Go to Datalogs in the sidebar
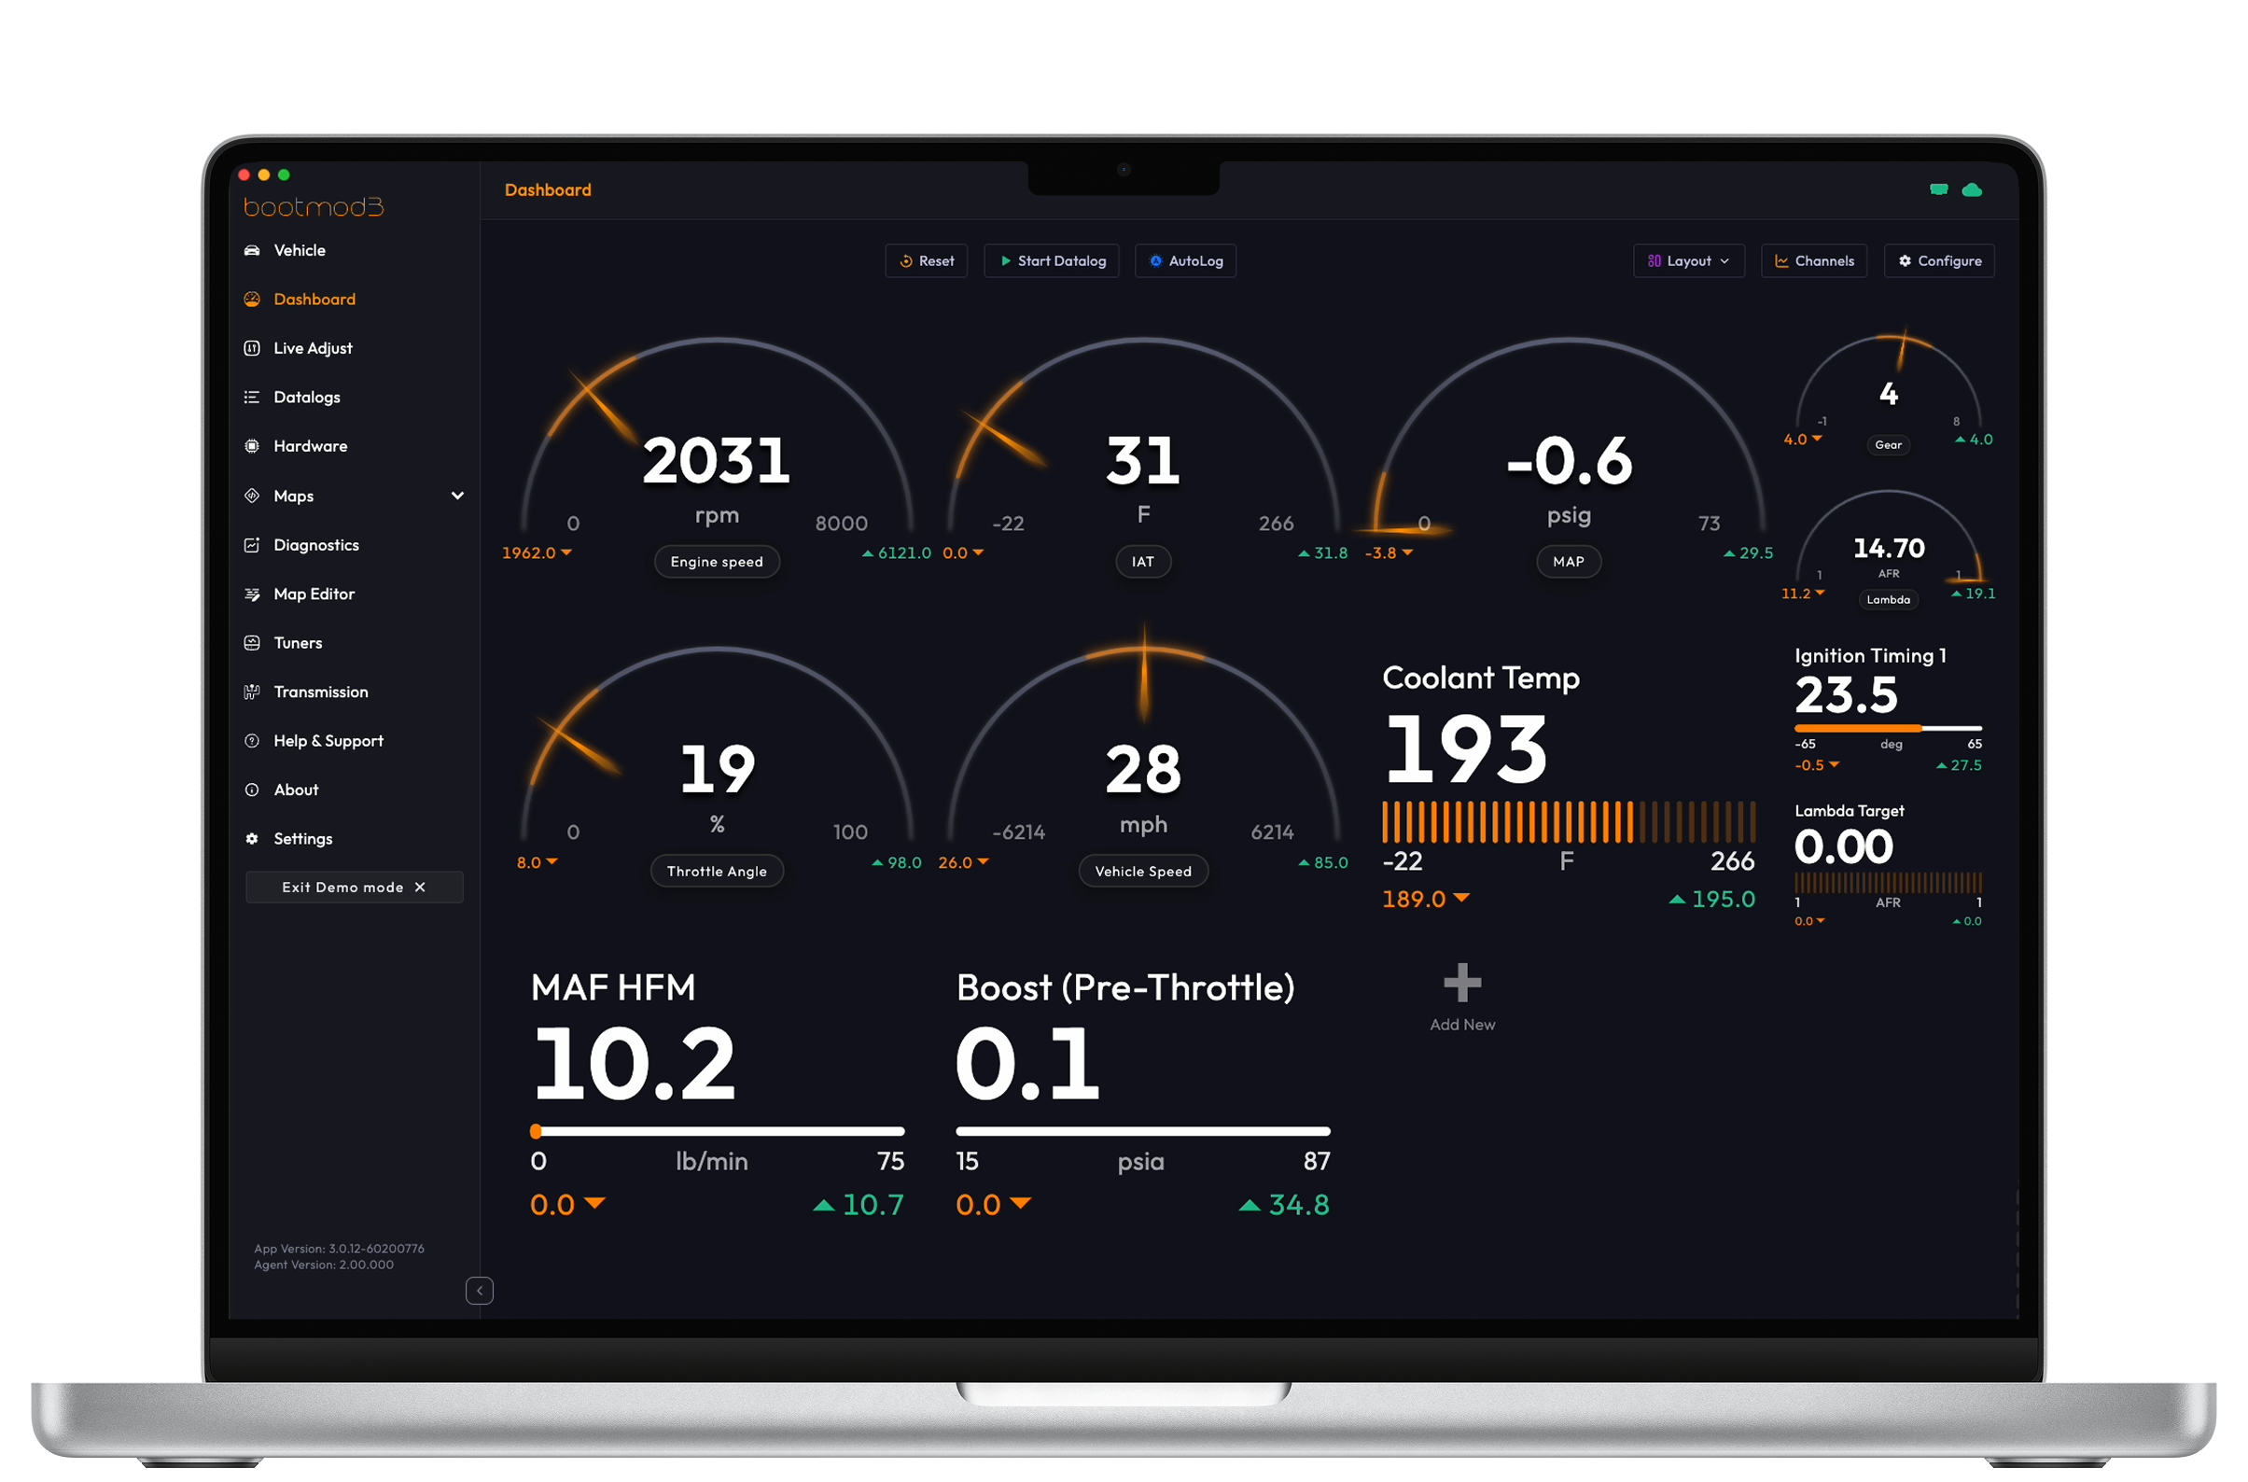 point(307,398)
